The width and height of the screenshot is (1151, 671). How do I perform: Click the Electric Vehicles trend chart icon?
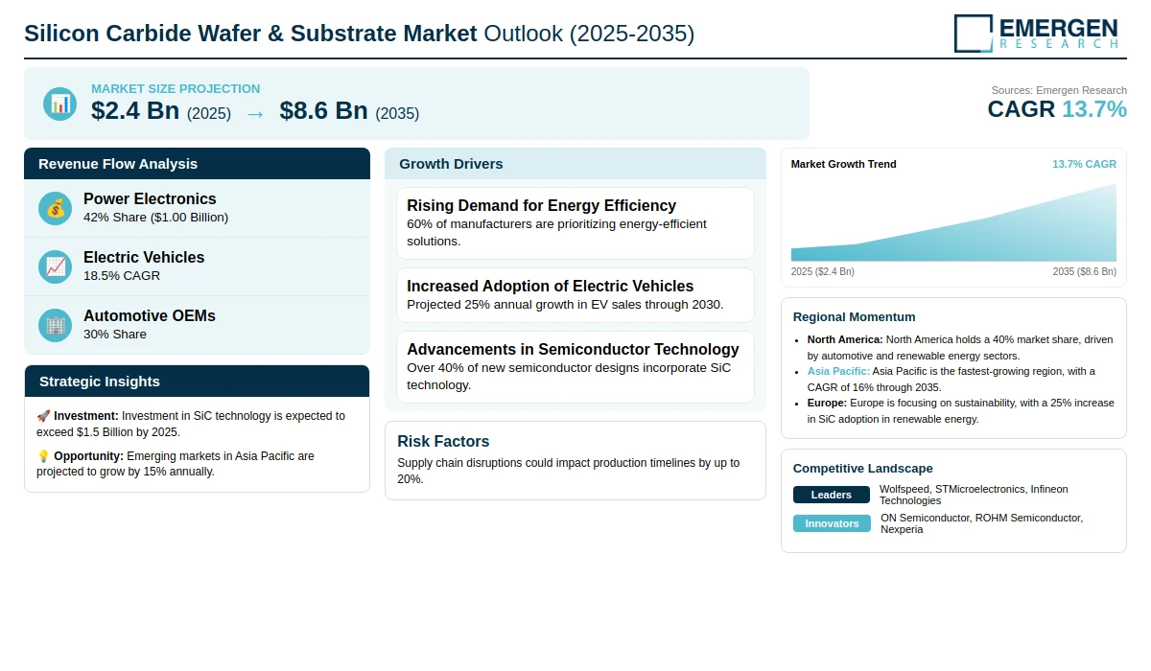56,266
